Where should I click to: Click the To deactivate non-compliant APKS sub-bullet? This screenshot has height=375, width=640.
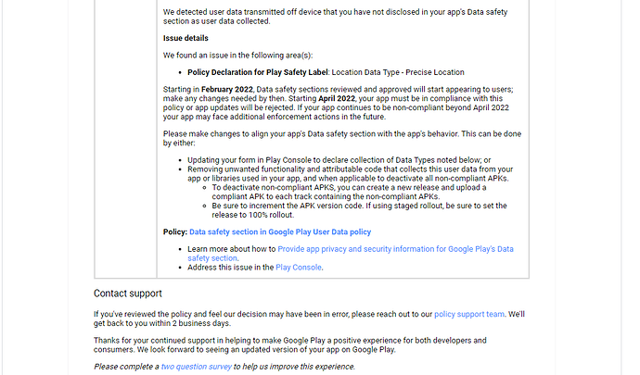[349, 192]
